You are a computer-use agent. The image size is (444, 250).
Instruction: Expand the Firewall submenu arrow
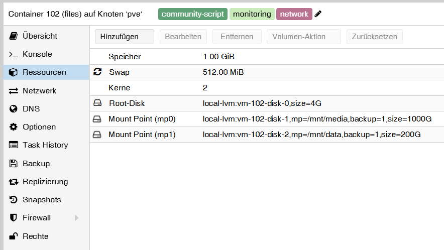click(77, 218)
